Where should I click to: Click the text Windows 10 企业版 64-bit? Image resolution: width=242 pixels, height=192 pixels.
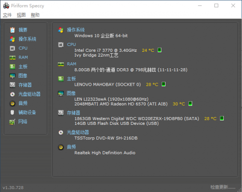[x=101, y=36]
